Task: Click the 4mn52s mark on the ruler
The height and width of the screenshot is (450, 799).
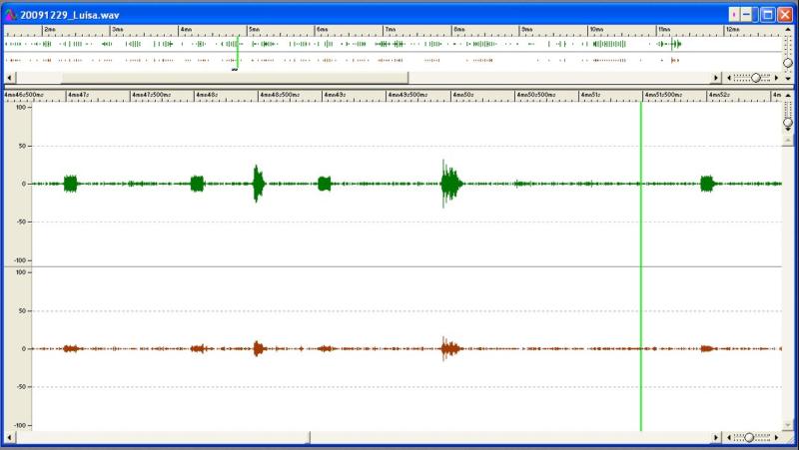Action: coord(719,95)
